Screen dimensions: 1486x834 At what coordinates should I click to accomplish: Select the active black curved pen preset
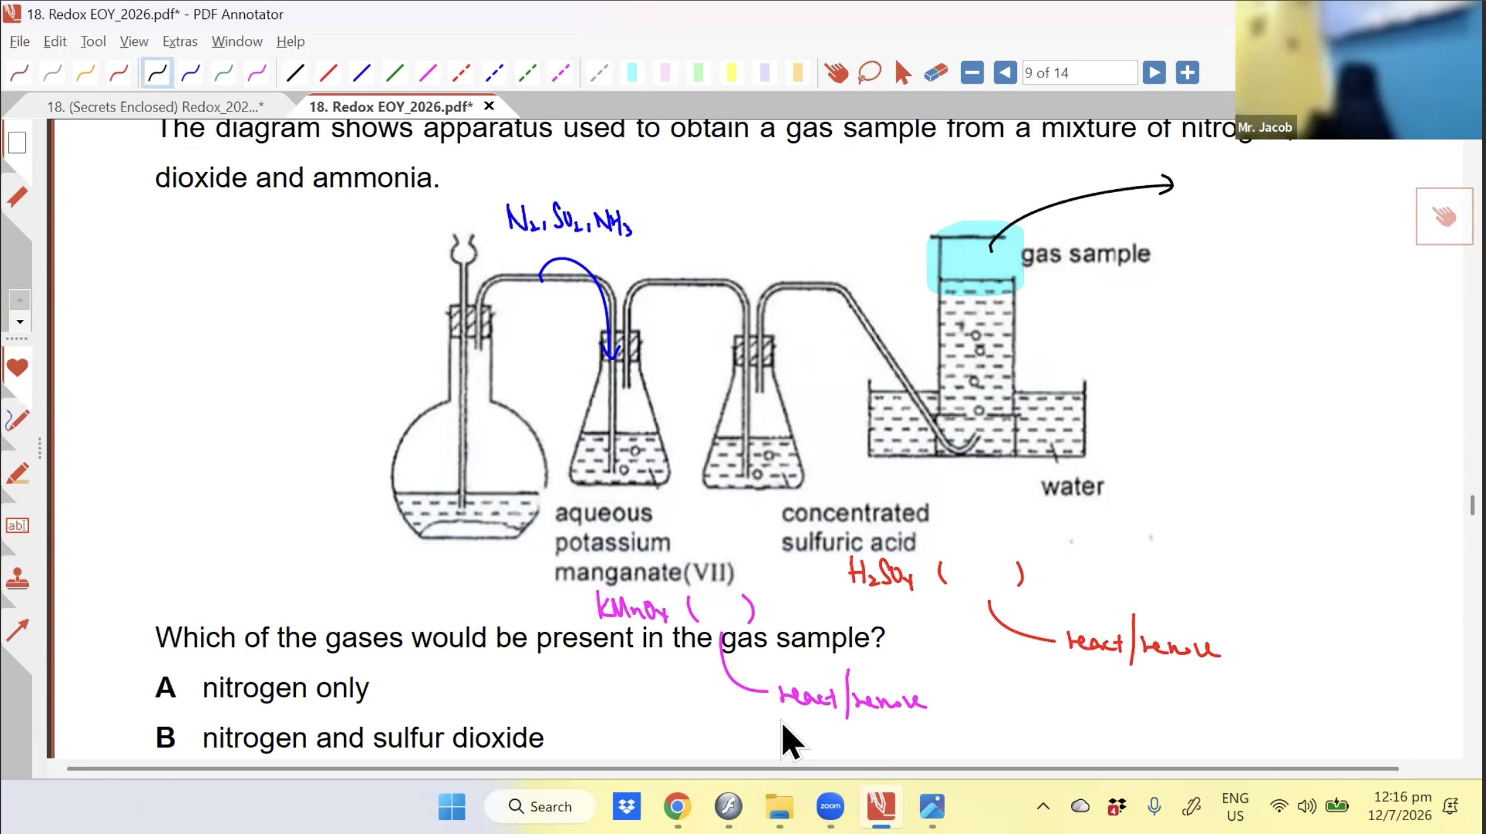point(157,73)
